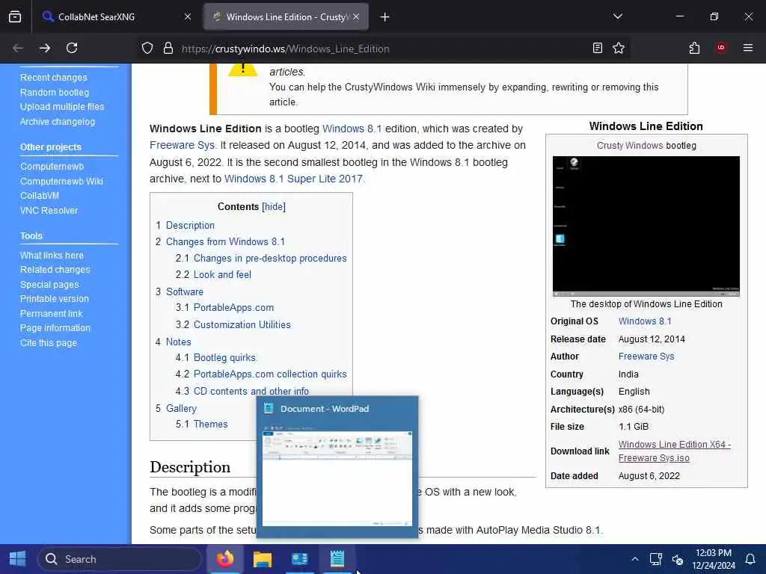Open Recent changes sidebar link
The height and width of the screenshot is (574, 766).
54,78
